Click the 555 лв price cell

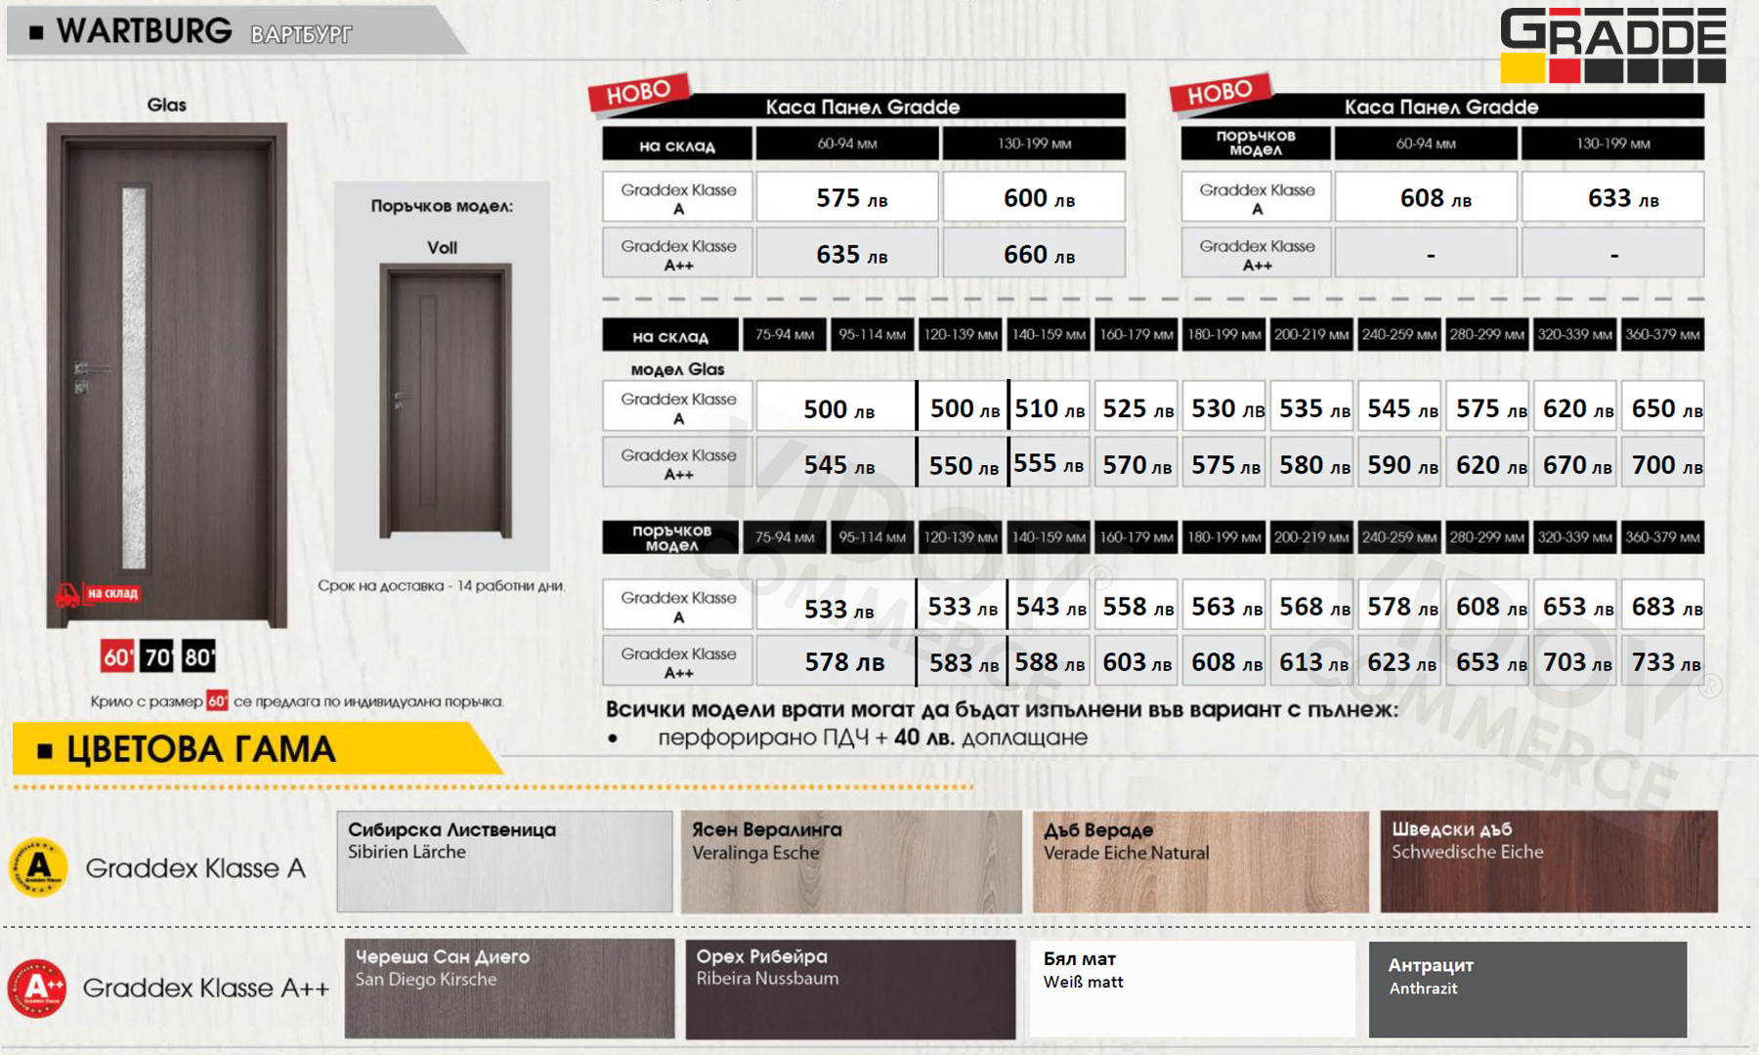(1050, 464)
